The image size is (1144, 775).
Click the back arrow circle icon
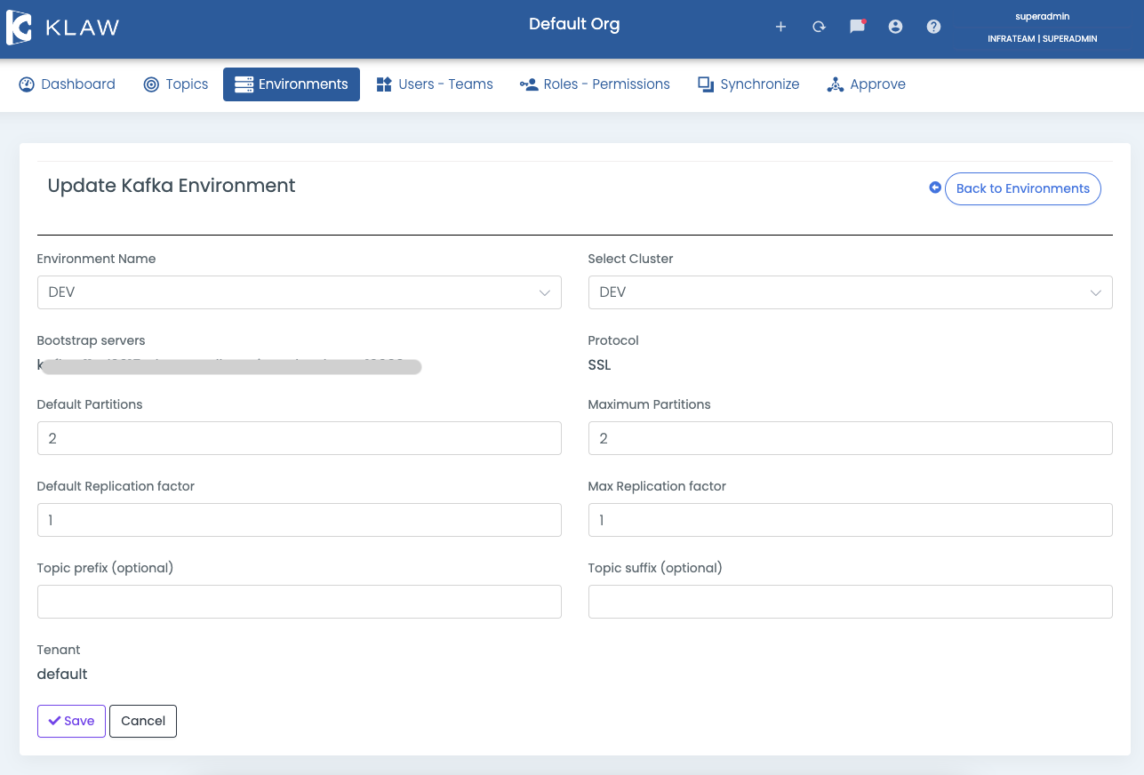pyautogui.click(x=934, y=188)
